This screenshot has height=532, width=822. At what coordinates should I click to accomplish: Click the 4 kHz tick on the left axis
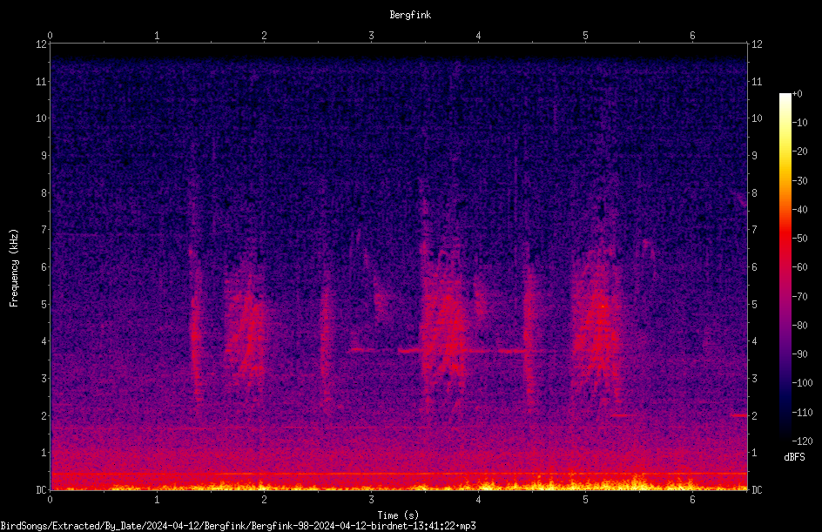coord(44,340)
